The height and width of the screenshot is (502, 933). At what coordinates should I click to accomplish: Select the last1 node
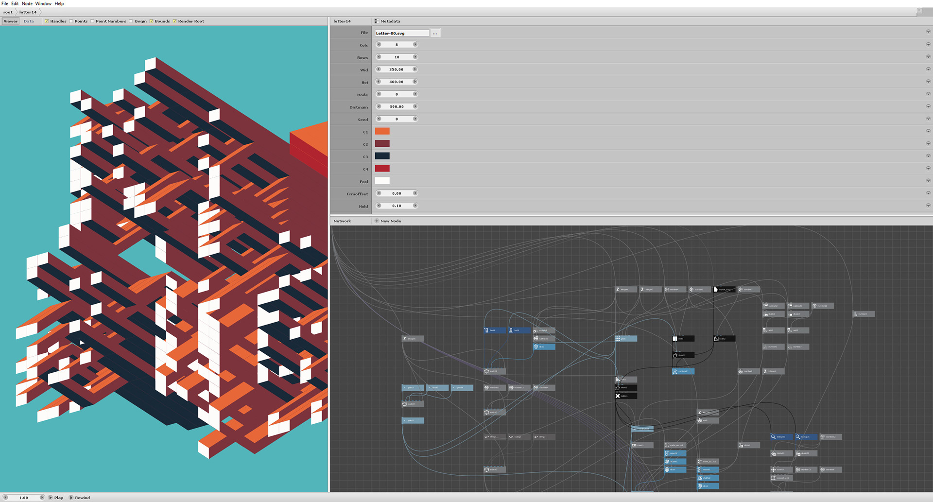point(519,330)
